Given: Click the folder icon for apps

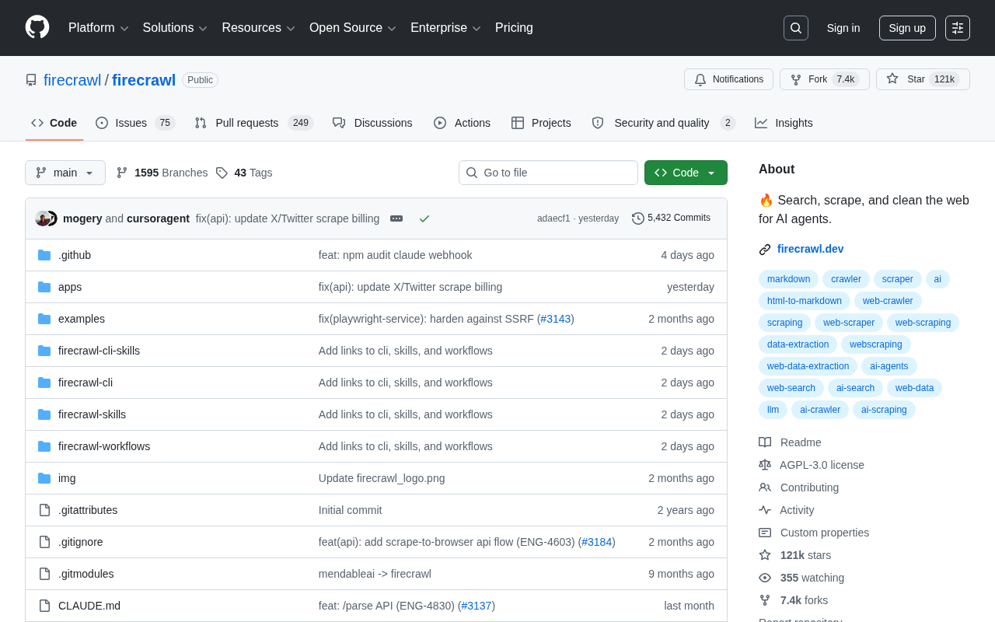Looking at the screenshot, I should click(44, 287).
